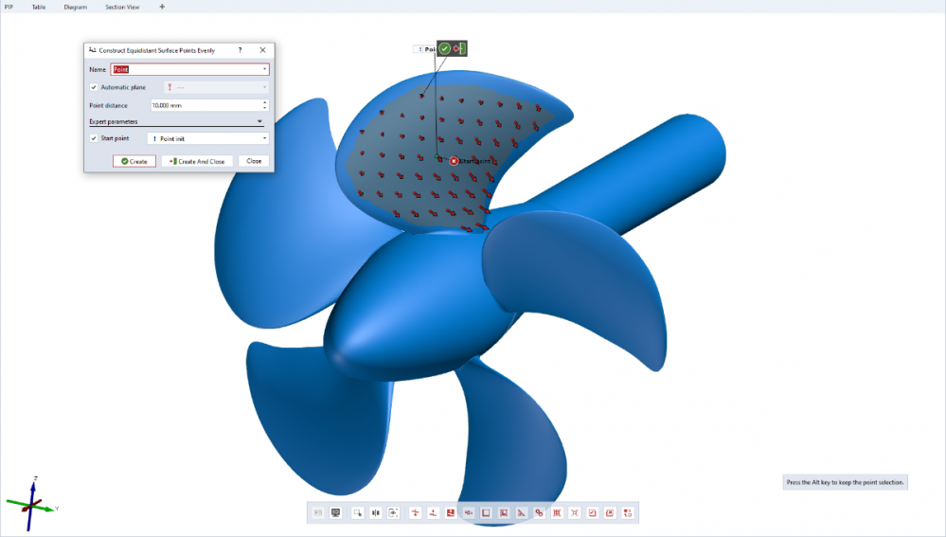Click the greyed-out first bottom toolbar icon
This screenshot has width=946, height=537.
pyautogui.click(x=318, y=513)
